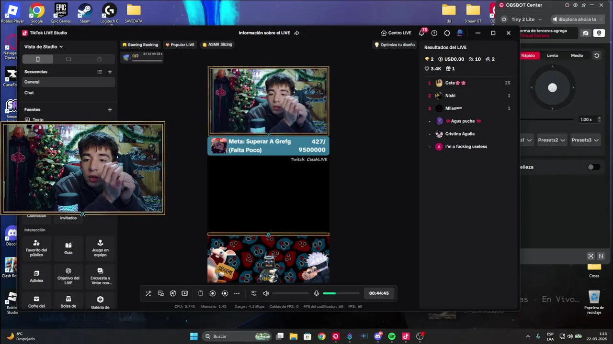Open Favorito del público tool

(x=36, y=248)
